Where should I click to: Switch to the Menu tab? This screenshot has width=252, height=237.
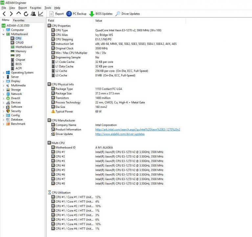6,20
